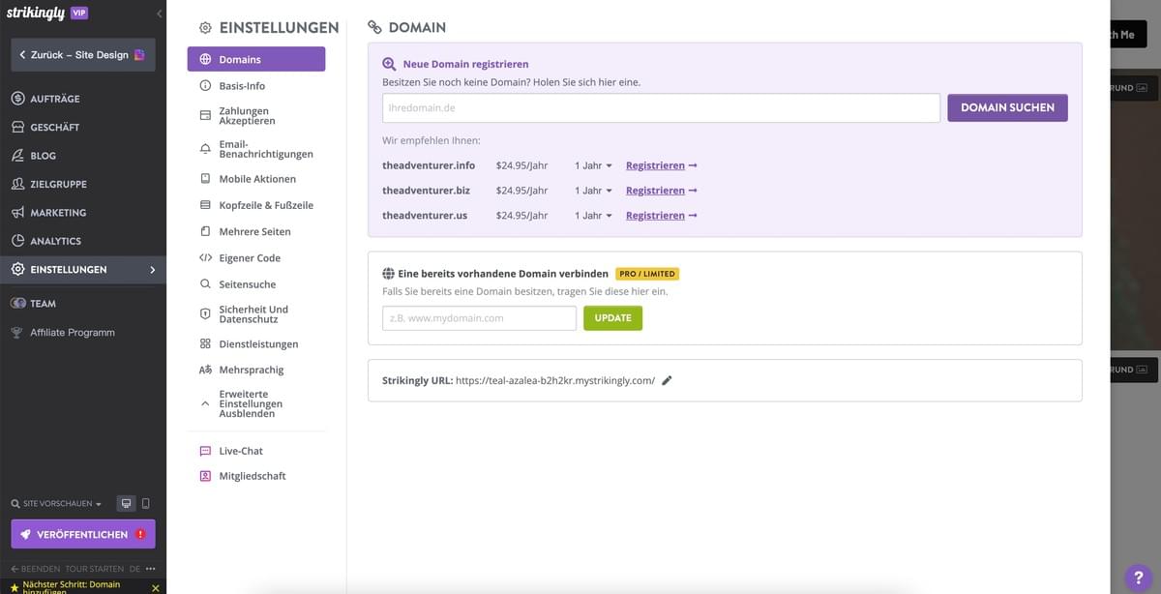Click the Live-Chat speech bubble icon
Image resolution: width=1161 pixels, height=594 pixels.
(205, 452)
